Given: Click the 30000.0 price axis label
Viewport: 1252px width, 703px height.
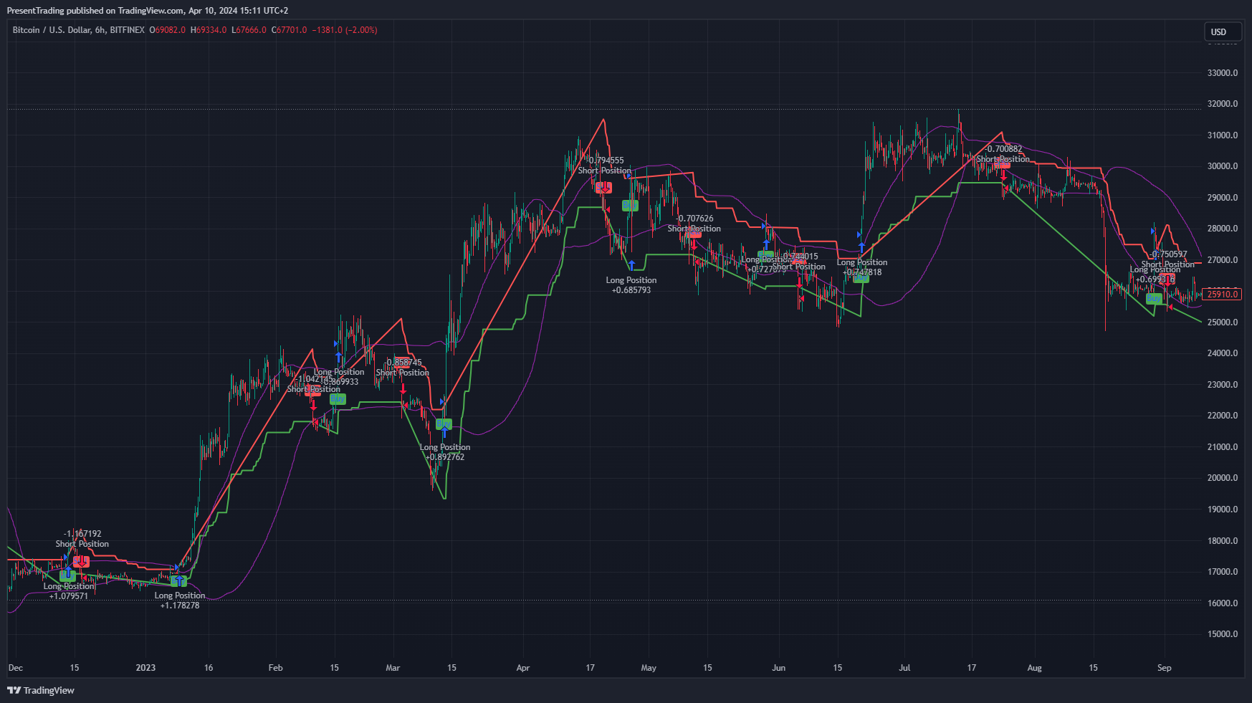Looking at the screenshot, I should (1223, 166).
